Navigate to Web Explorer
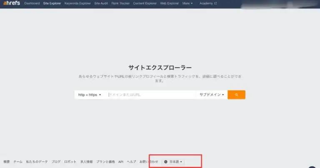 coord(170,3)
